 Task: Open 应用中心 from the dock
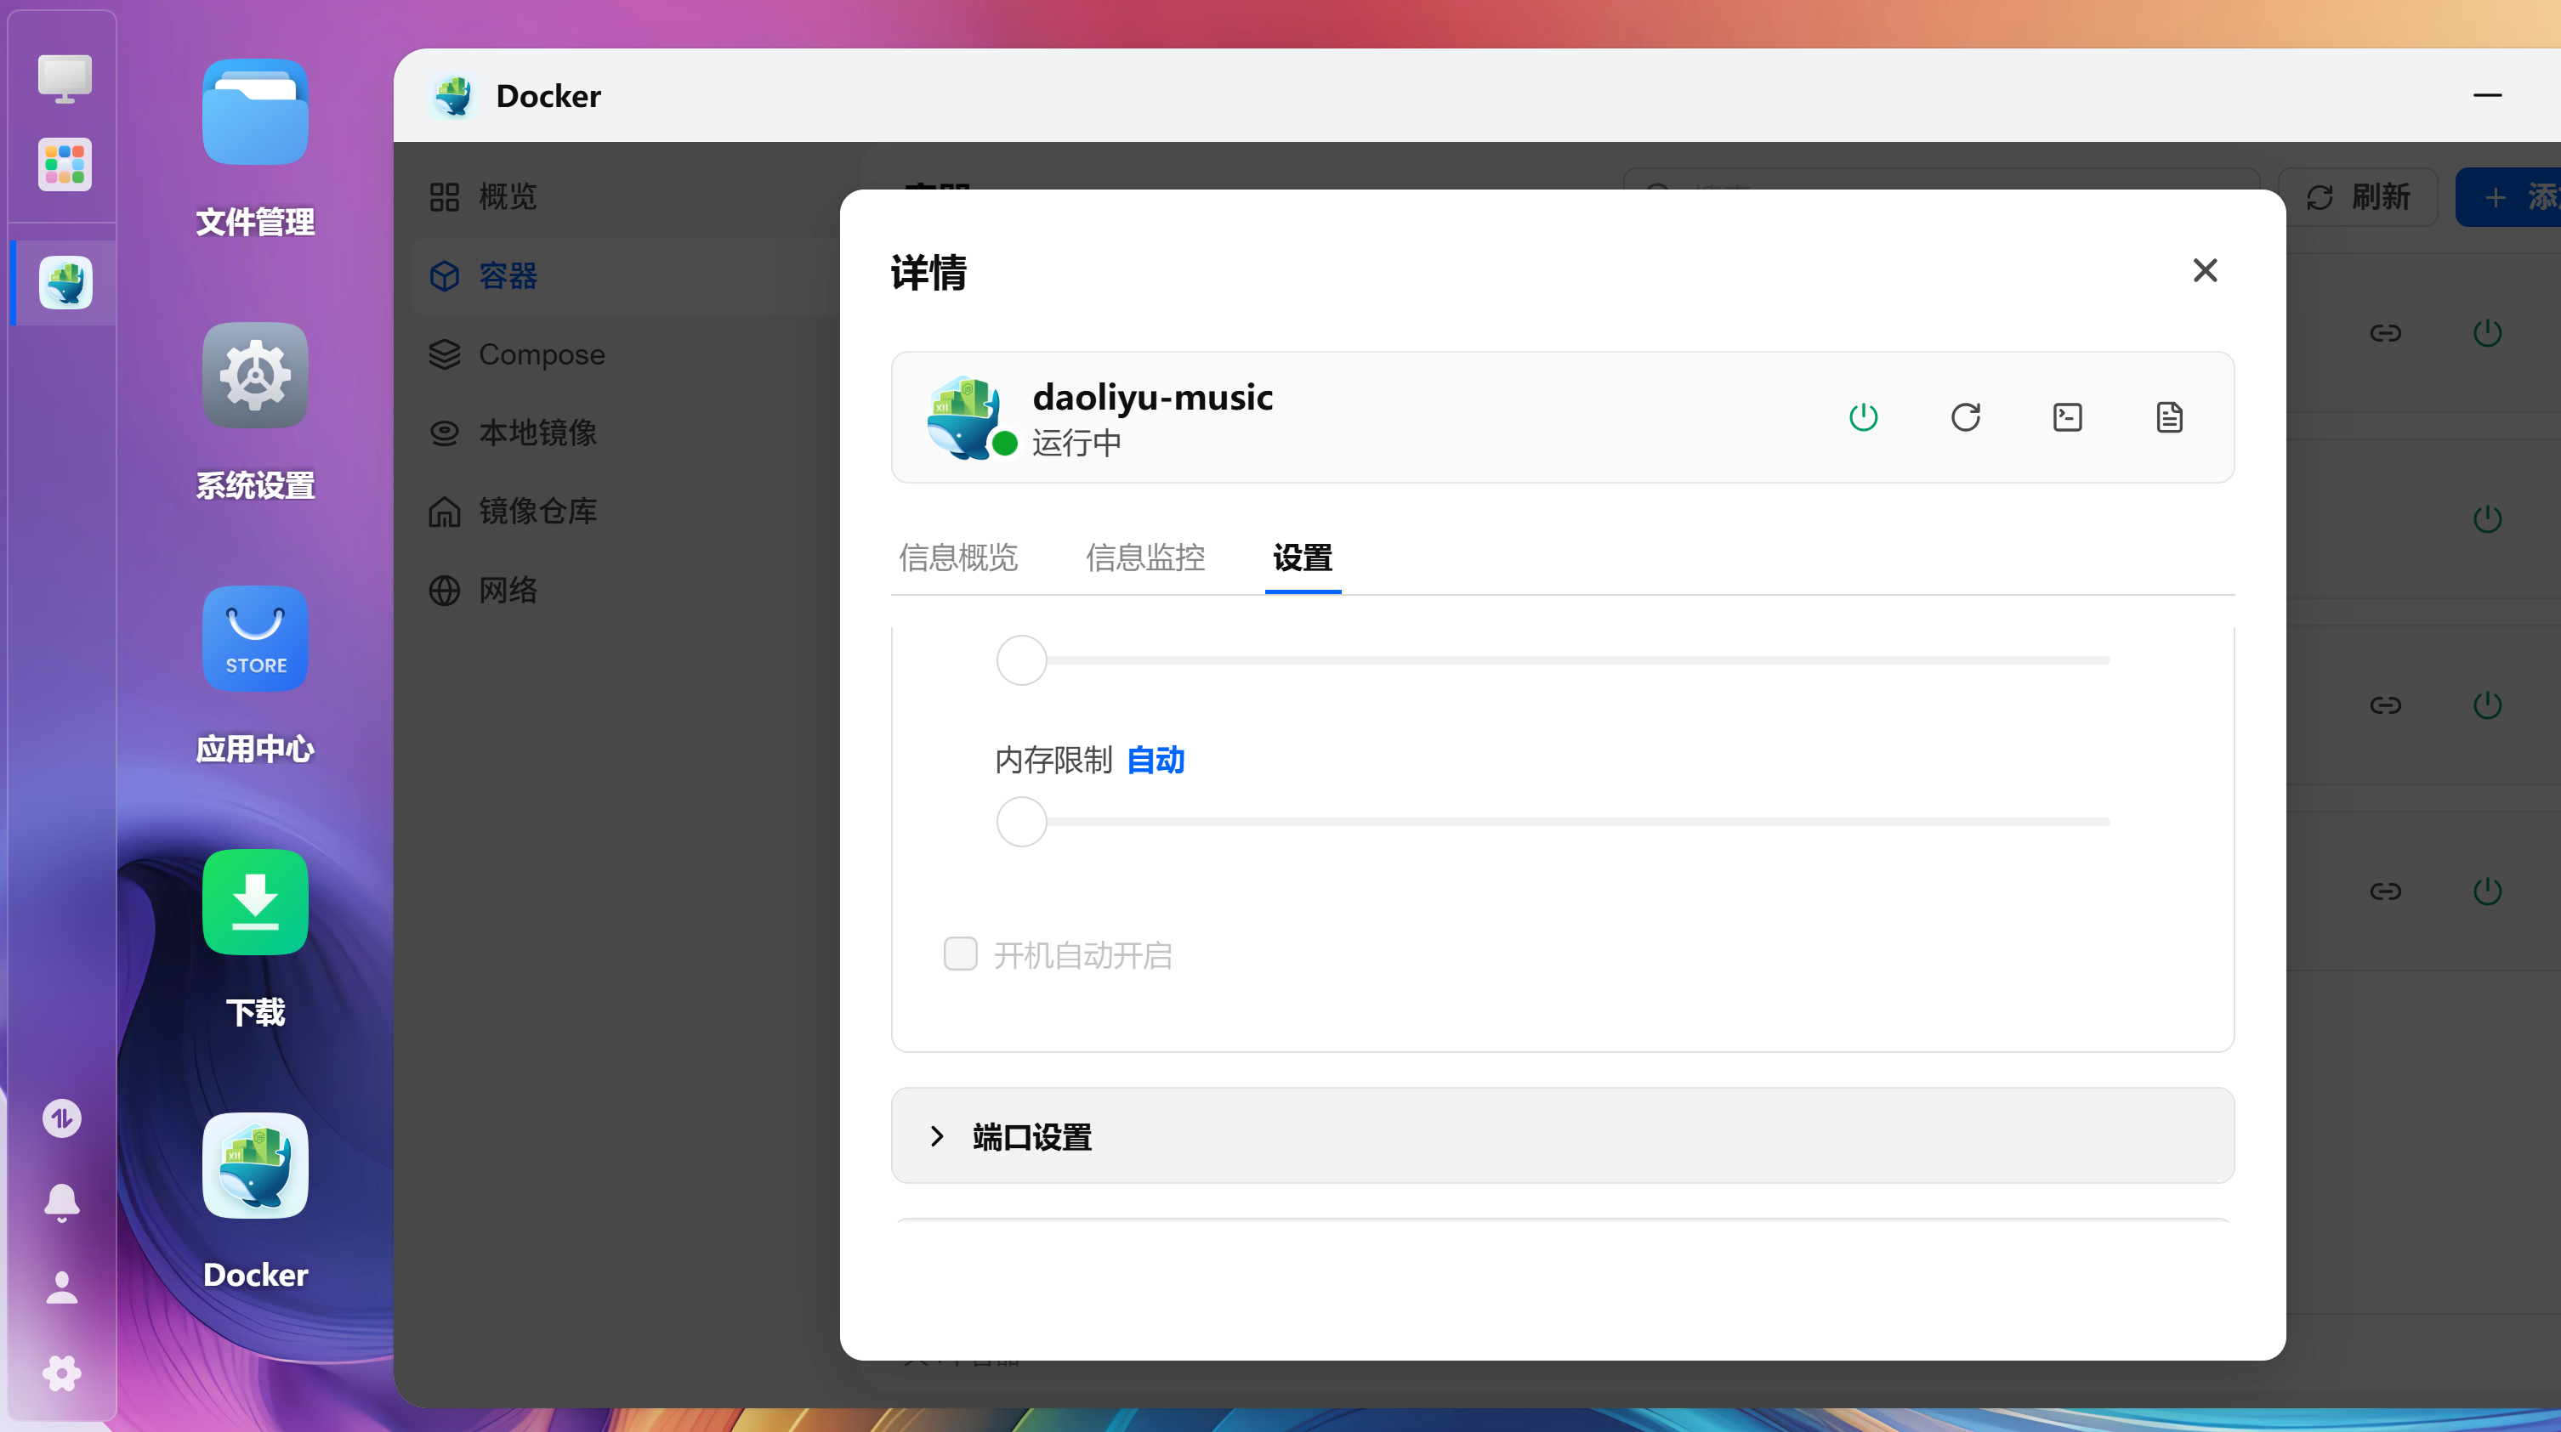[254, 639]
